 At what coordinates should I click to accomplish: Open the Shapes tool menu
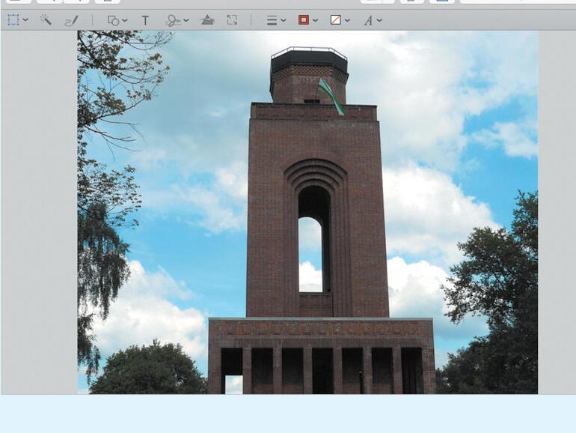[x=117, y=20]
